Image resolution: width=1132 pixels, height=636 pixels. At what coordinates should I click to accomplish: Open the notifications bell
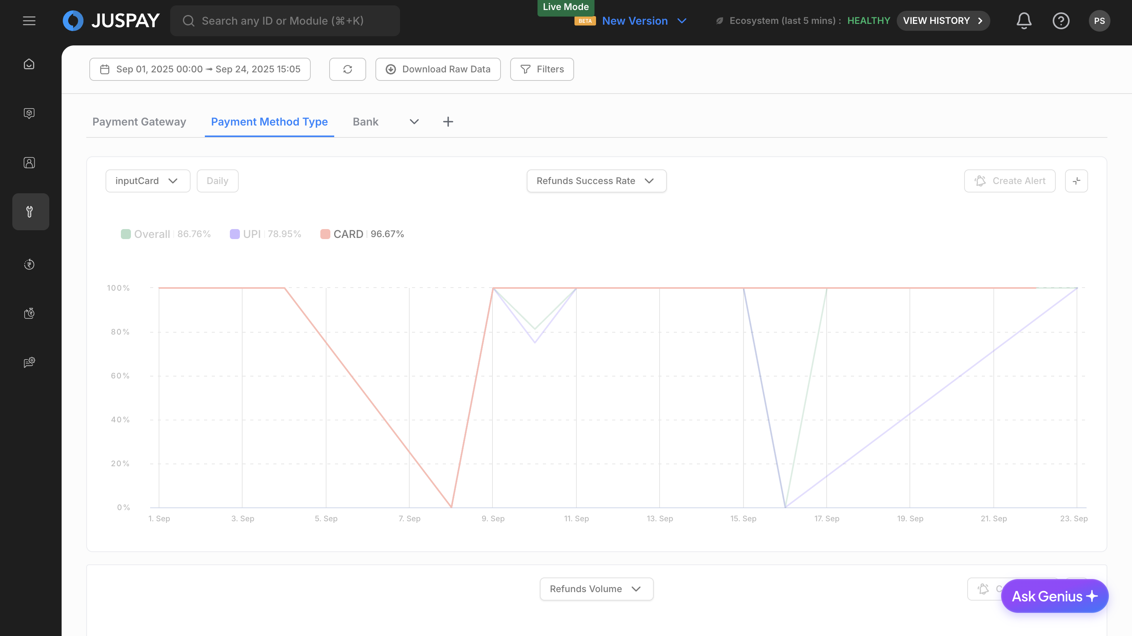click(1023, 21)
